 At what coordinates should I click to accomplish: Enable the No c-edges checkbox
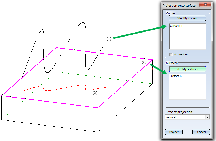[x=171, y=54]
